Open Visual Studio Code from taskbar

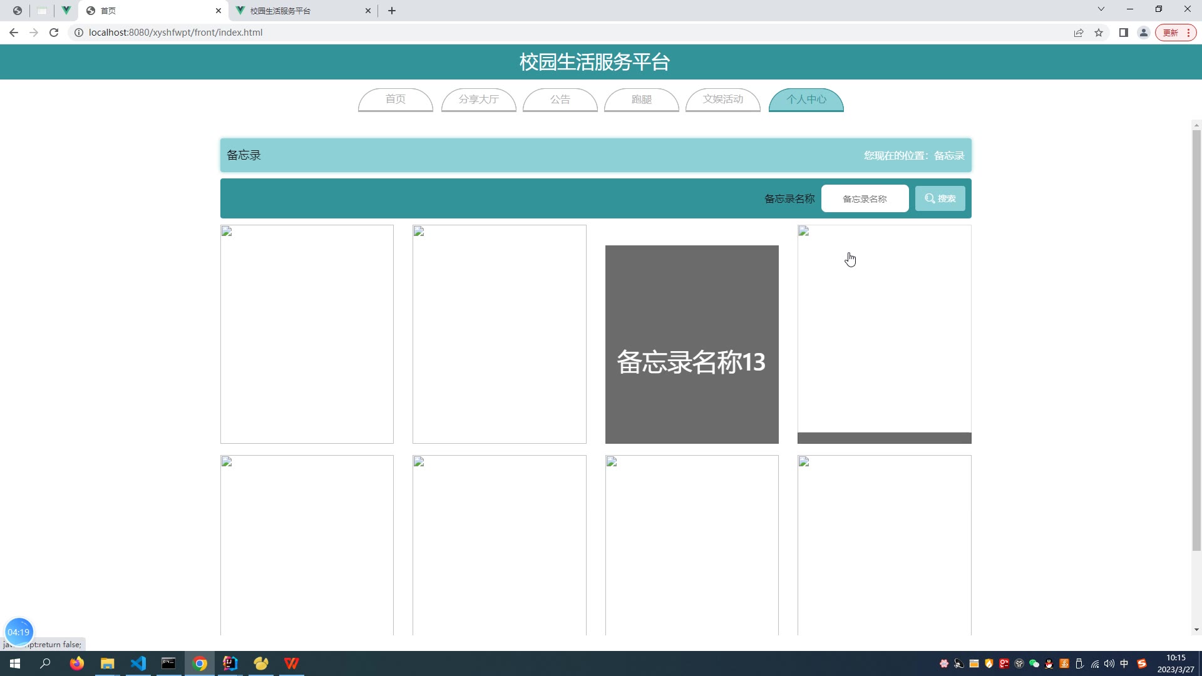coord(138,663)
